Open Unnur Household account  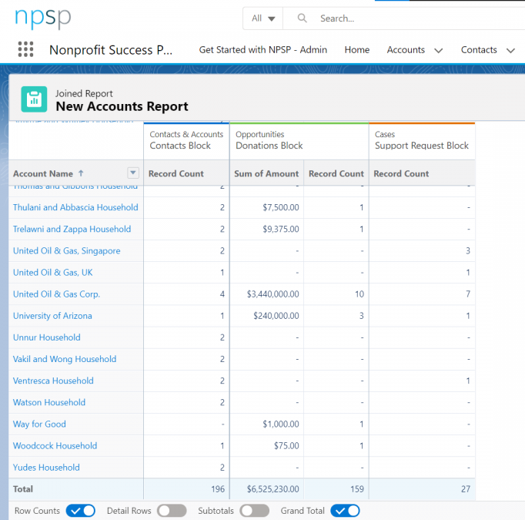[47, 337]
